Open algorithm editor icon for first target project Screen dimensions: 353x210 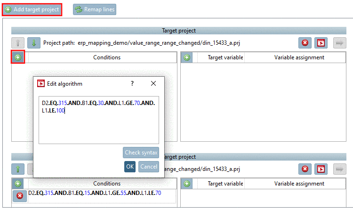coord(321,43)
